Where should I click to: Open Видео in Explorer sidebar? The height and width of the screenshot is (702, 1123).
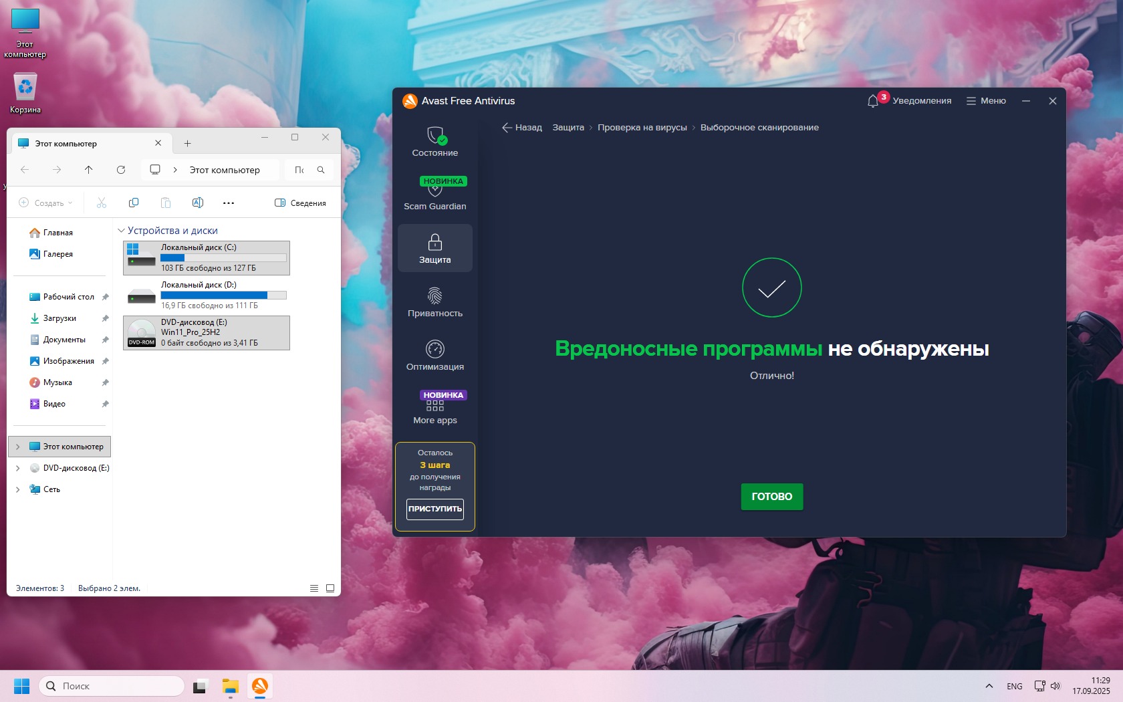[47, 404]
